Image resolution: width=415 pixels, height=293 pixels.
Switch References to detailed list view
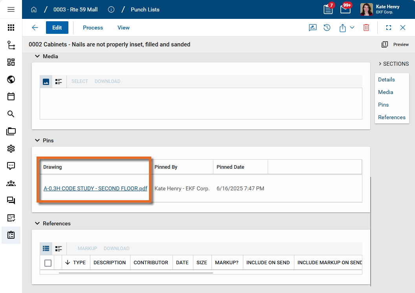click(x=59, y=249)
